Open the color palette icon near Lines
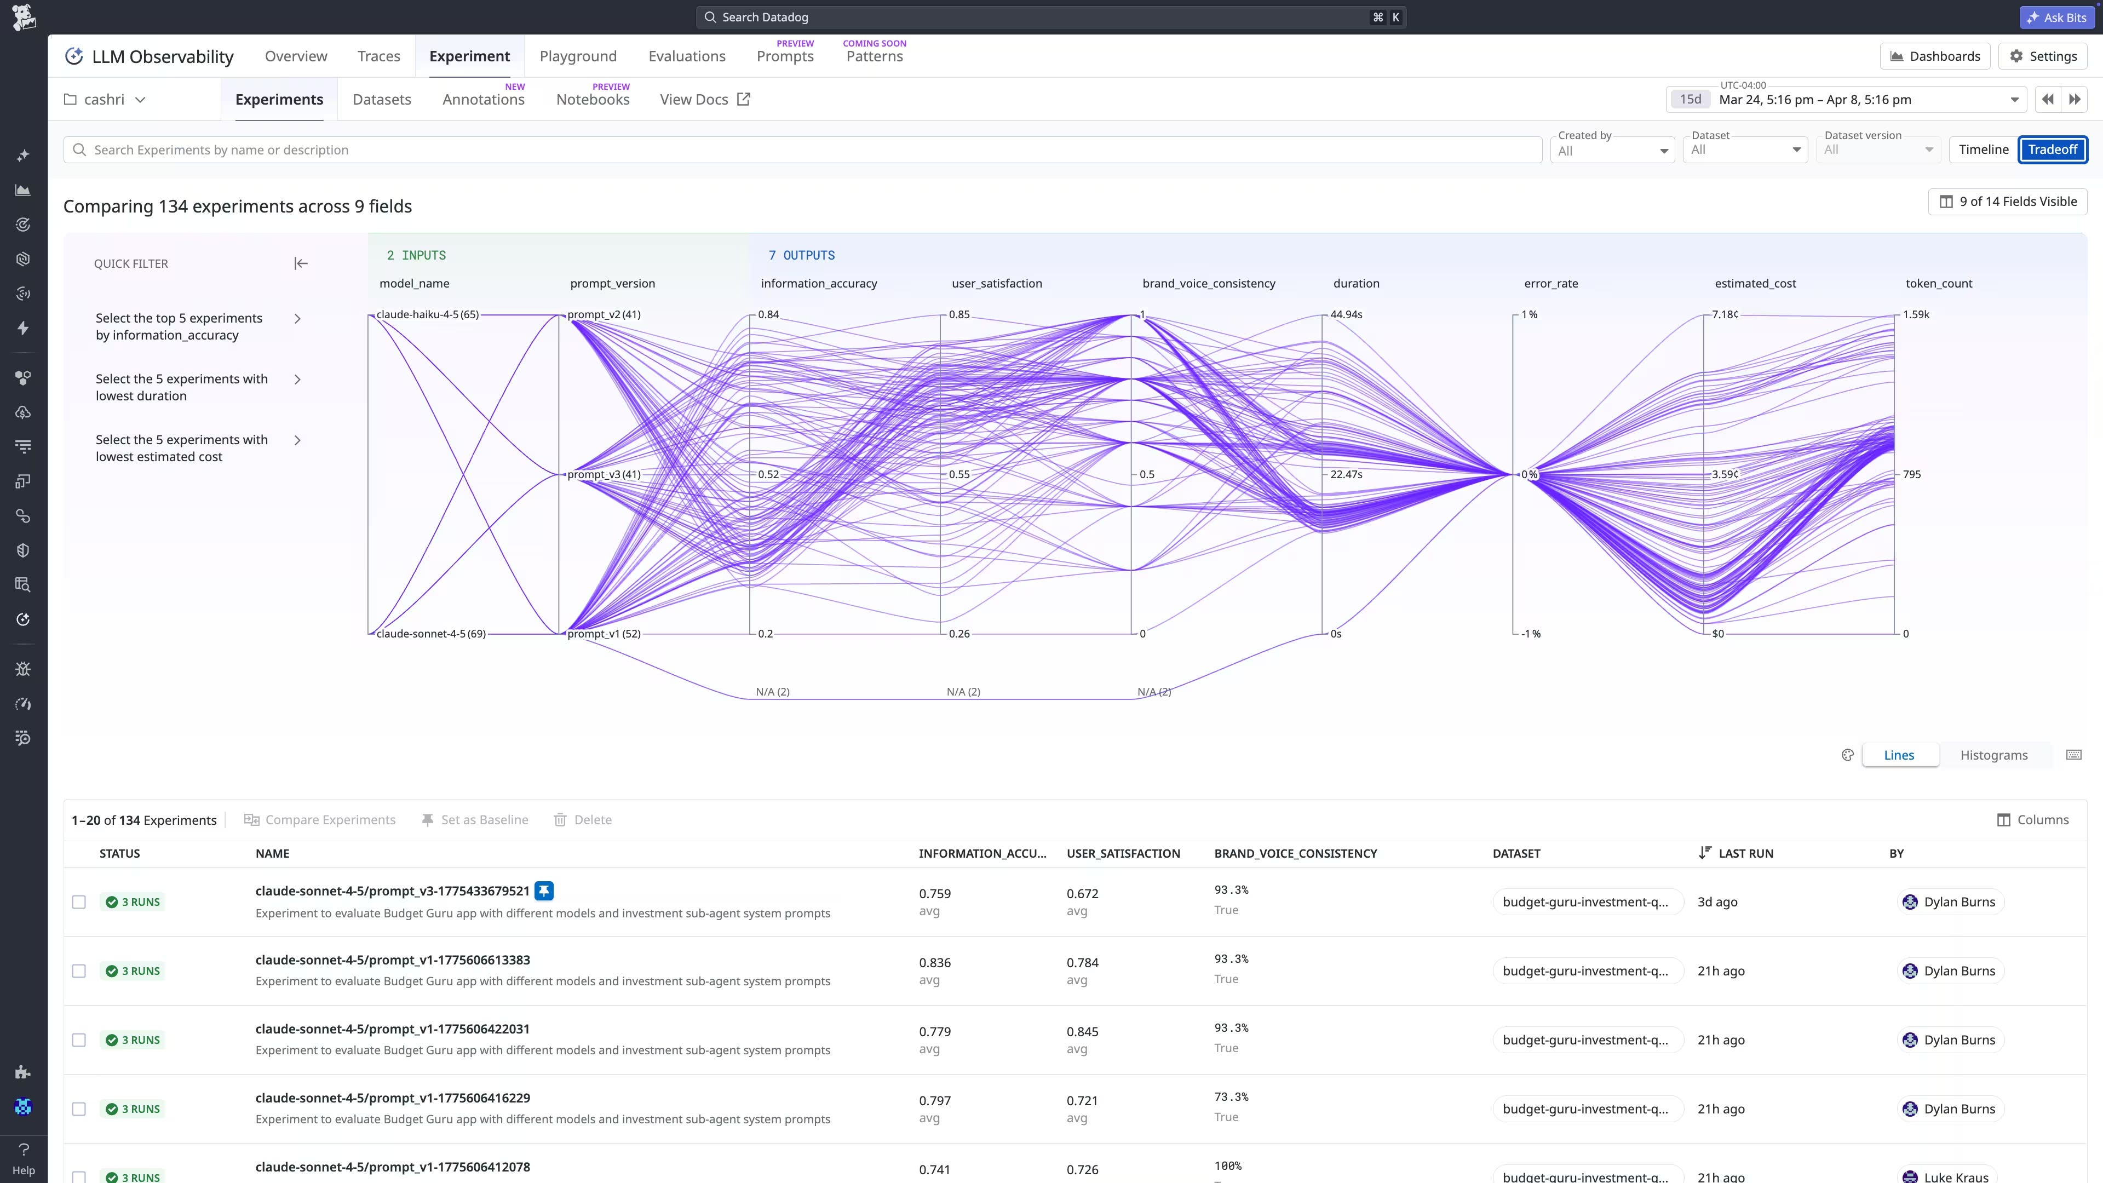The height and width of the screenshot is (1183, 2103). tap(1847, 755)
